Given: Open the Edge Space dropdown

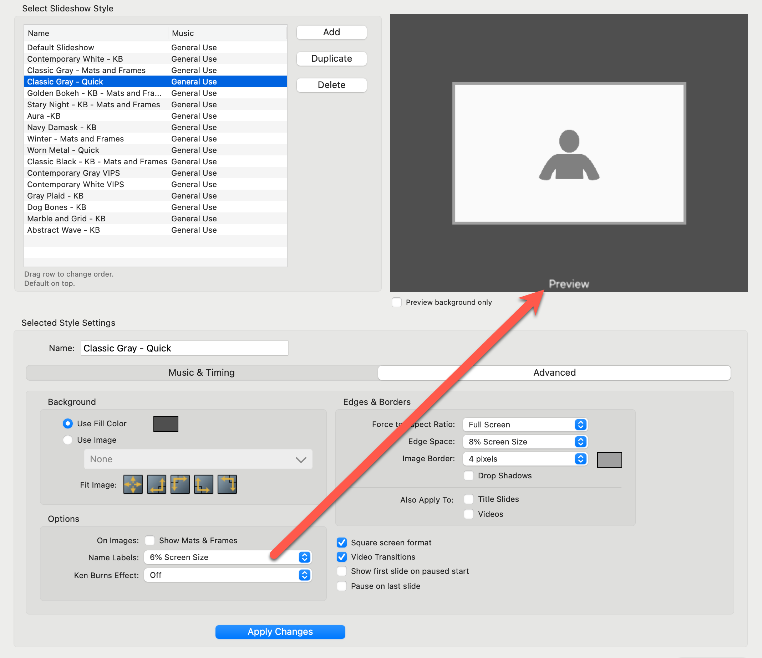Looking at the screenshot, I should (525, 442).
